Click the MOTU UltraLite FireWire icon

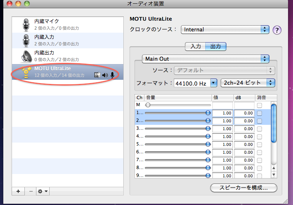(26, 72)
